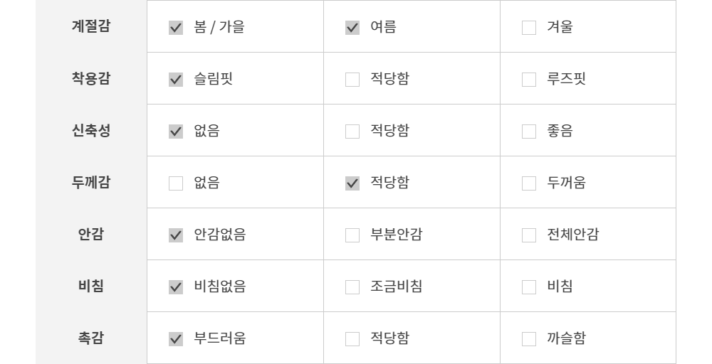
Task: Uncheck 적당함 in the 두께감 row
Action: (x=352, y=183)
